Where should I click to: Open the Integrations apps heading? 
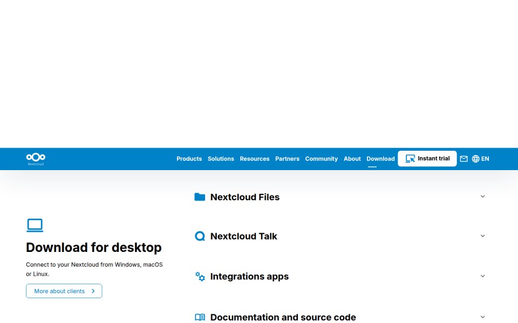[x=249, y=277]
